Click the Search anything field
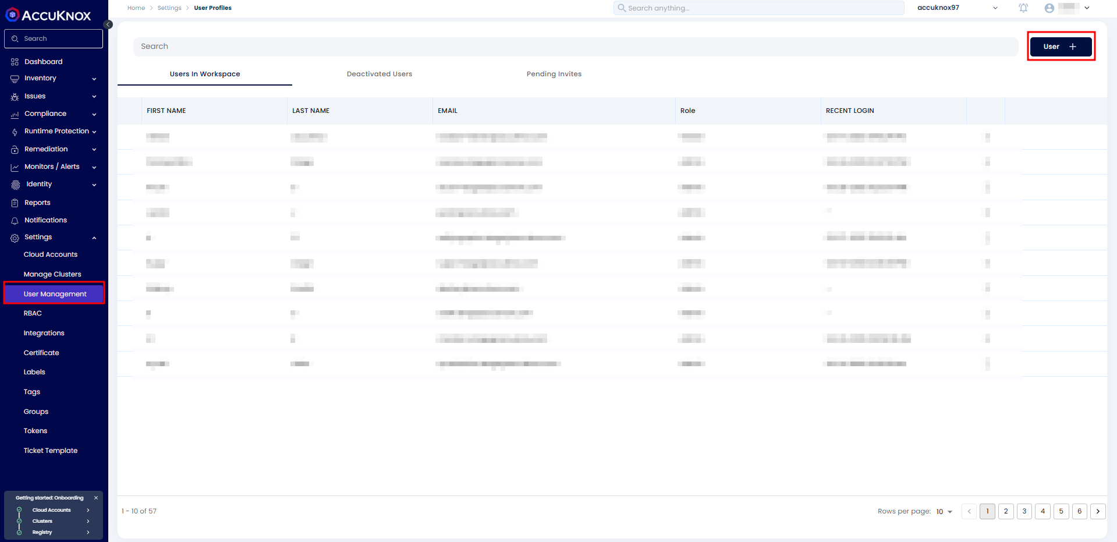This screenshot has height=542, width=1117. tap(758, 8)
